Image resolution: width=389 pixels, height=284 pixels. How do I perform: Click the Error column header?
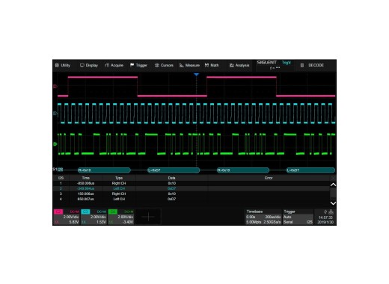tap(269, 178)
